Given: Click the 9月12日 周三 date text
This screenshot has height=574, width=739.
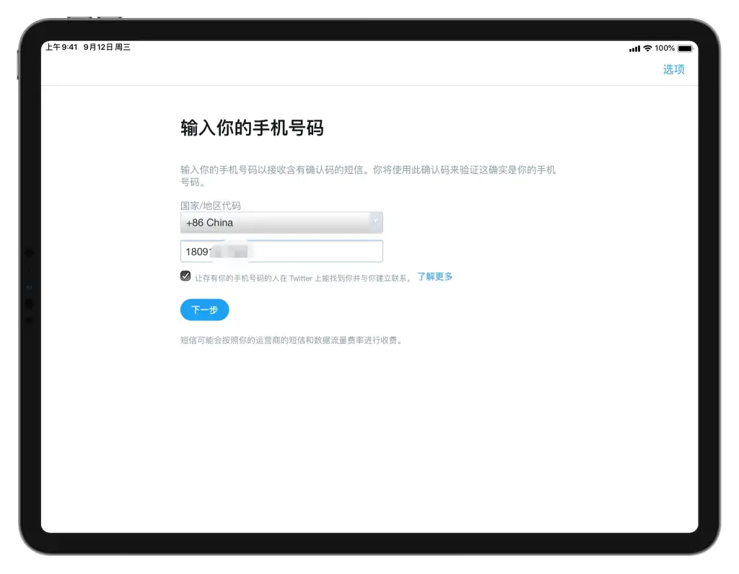Looking at the screenshot, I should tap(107, 47).
